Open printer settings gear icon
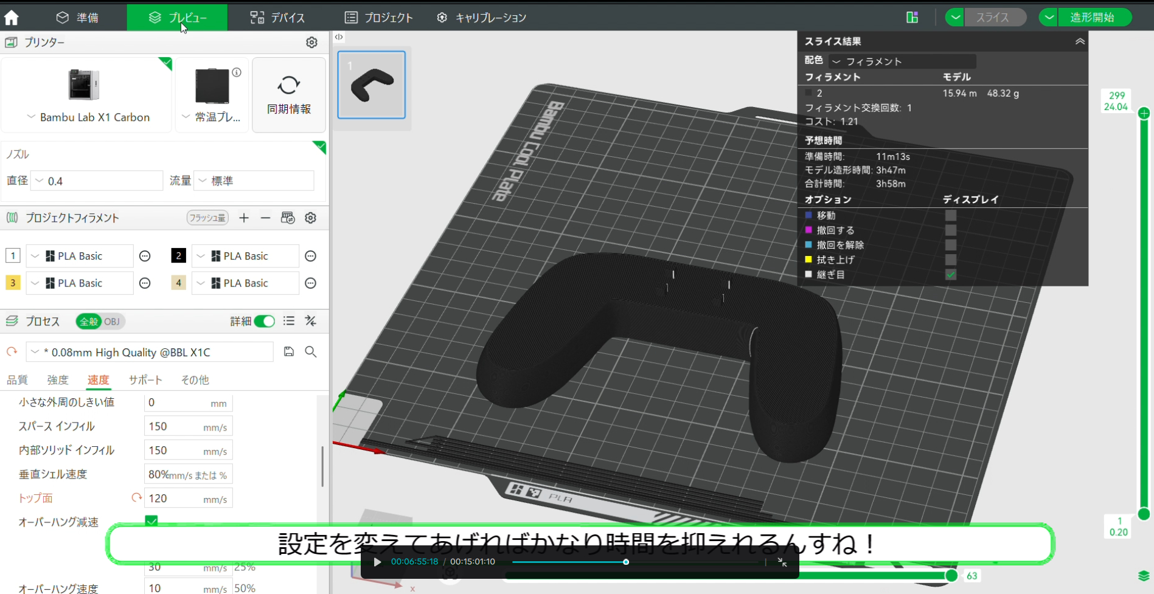The image size is (1154, 594). point(311,42)
